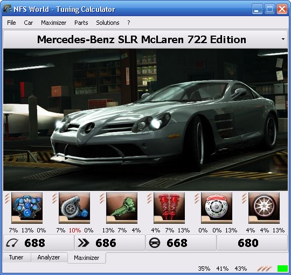The height and width of the screenshot is (275, 291).
Task: Open the Car menu
Action: [29, 23]
